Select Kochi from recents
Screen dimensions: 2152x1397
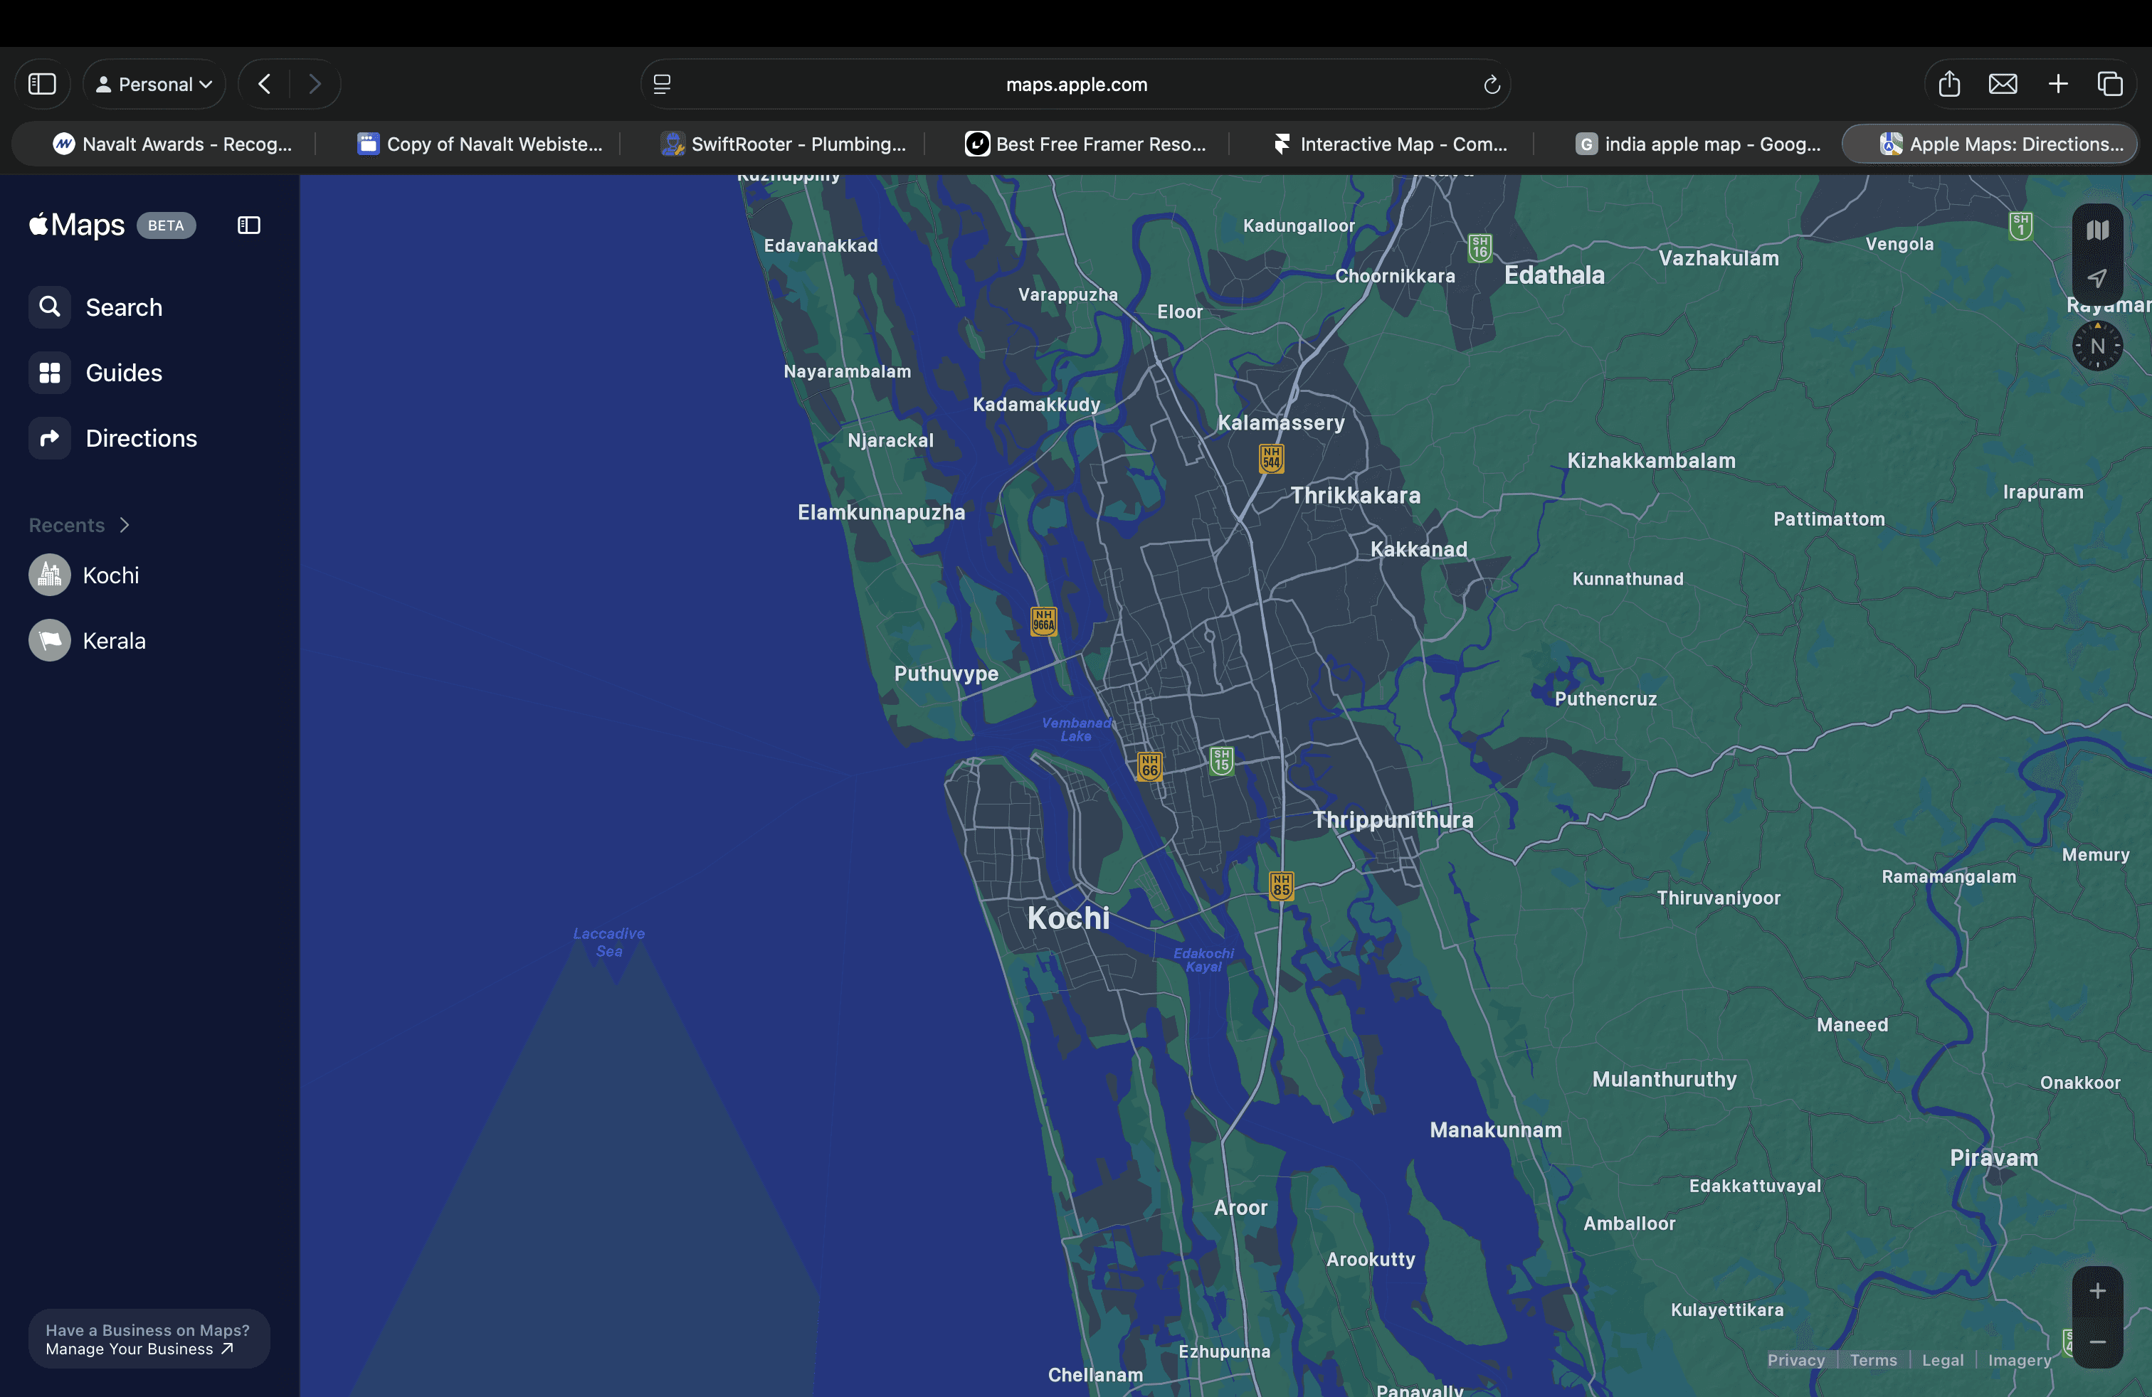click(x=110, y=575)
